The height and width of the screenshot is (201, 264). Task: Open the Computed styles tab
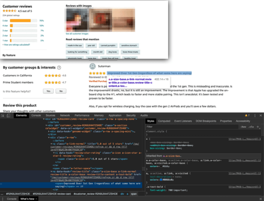(x=164, y=121)
